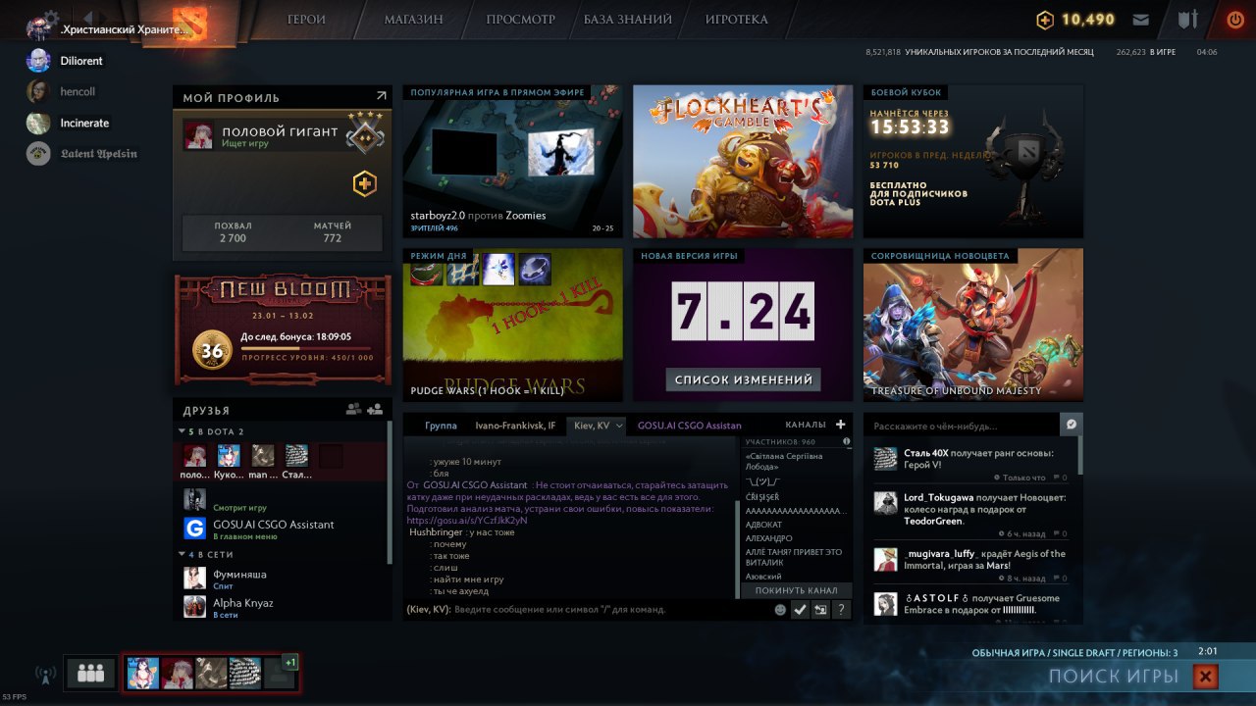This screenshot has height=706, width=1256.
Task: Click the Поиск игры label
Action: click(x=1114, y=677)
